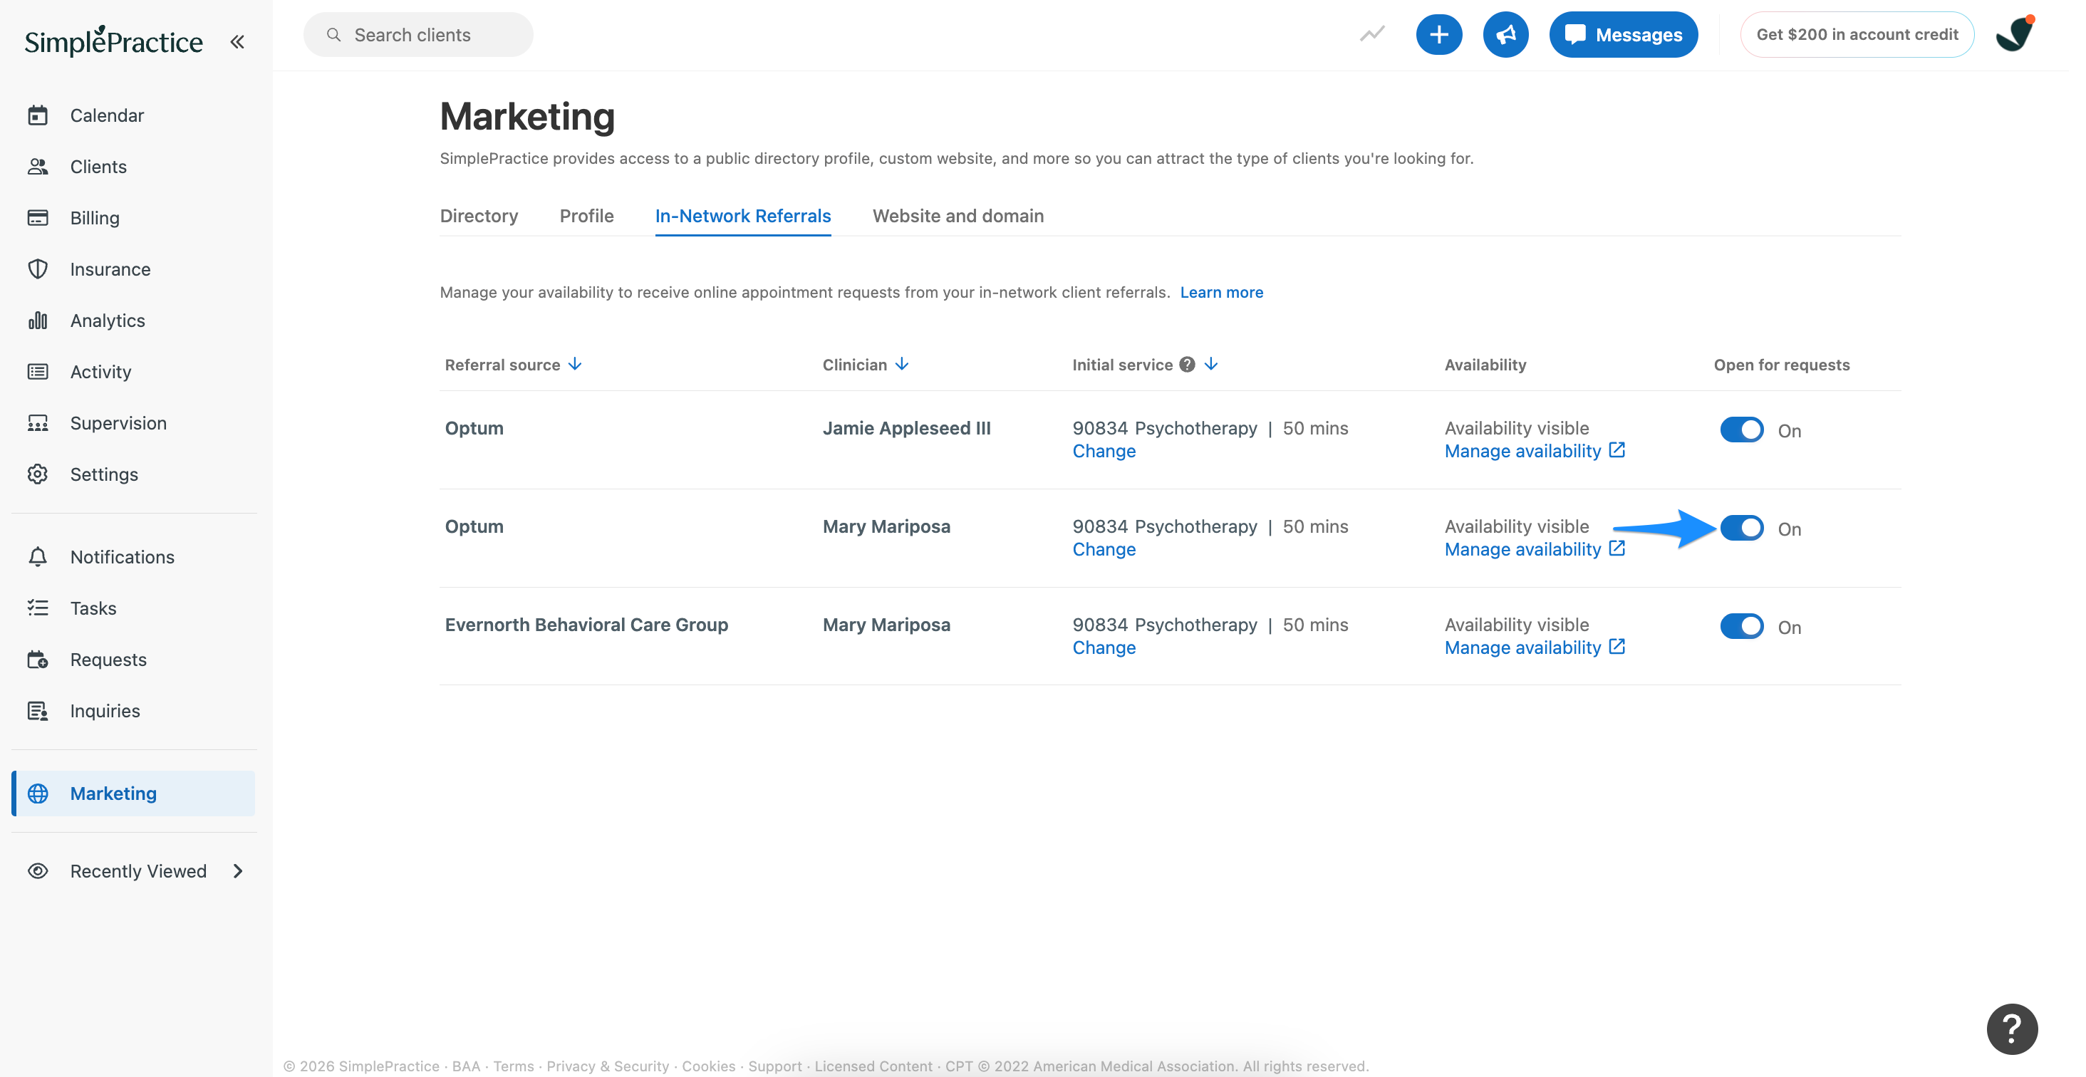The image size is (2086, 1077).
Task: Click Evernorth Behavioral Care Group cell
Action: [586, 625]
